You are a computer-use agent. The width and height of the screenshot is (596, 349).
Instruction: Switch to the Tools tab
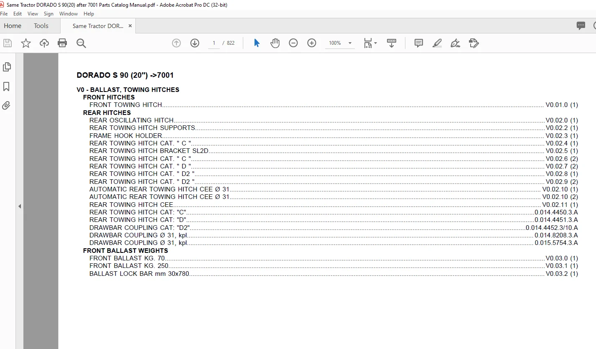41,25
